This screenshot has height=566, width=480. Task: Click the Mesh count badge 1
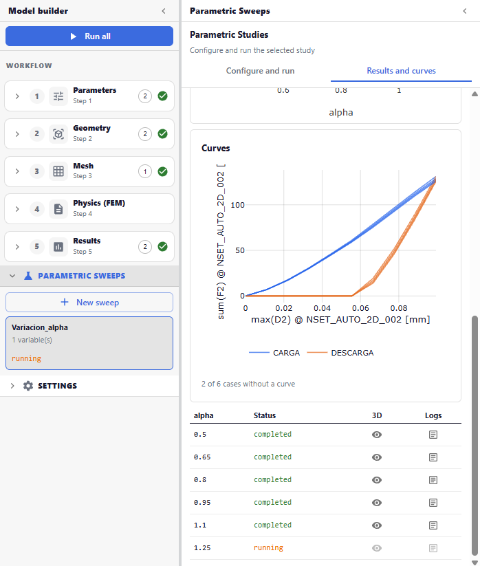click(145, 171)
